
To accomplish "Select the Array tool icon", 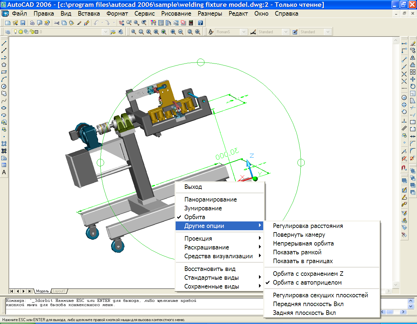I will tap(413, 72).
